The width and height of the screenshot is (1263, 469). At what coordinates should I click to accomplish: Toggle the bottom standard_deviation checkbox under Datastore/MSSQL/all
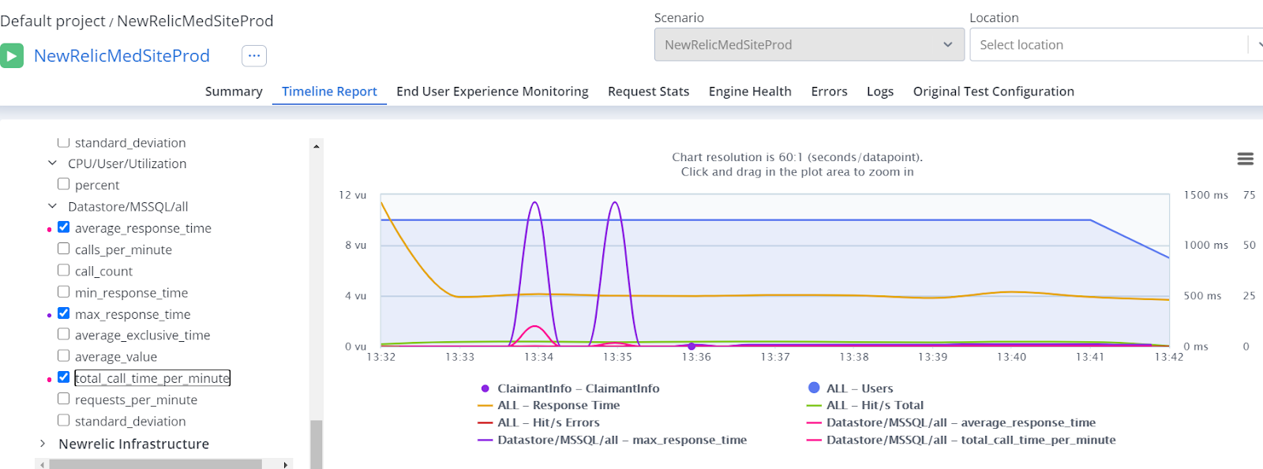pos(63,420)
